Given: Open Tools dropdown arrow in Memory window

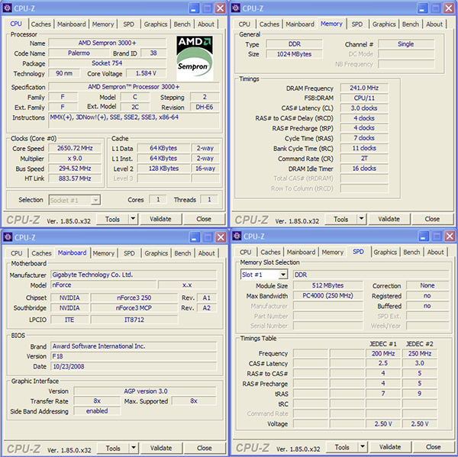Looking at the screenshot, I should [362, 219].
